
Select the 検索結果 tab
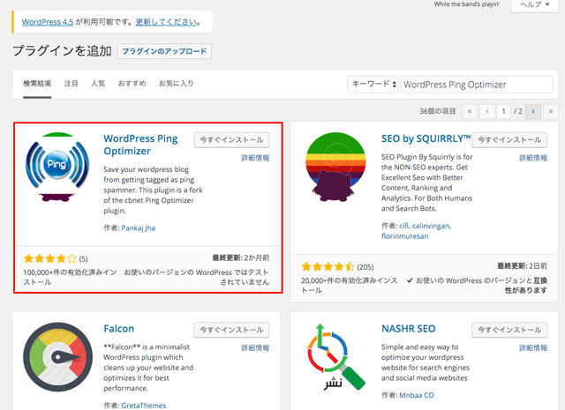point(37,84)
